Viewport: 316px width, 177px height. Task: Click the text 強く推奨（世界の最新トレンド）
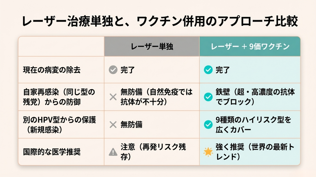pyautogui.click(x=255, y=152)
